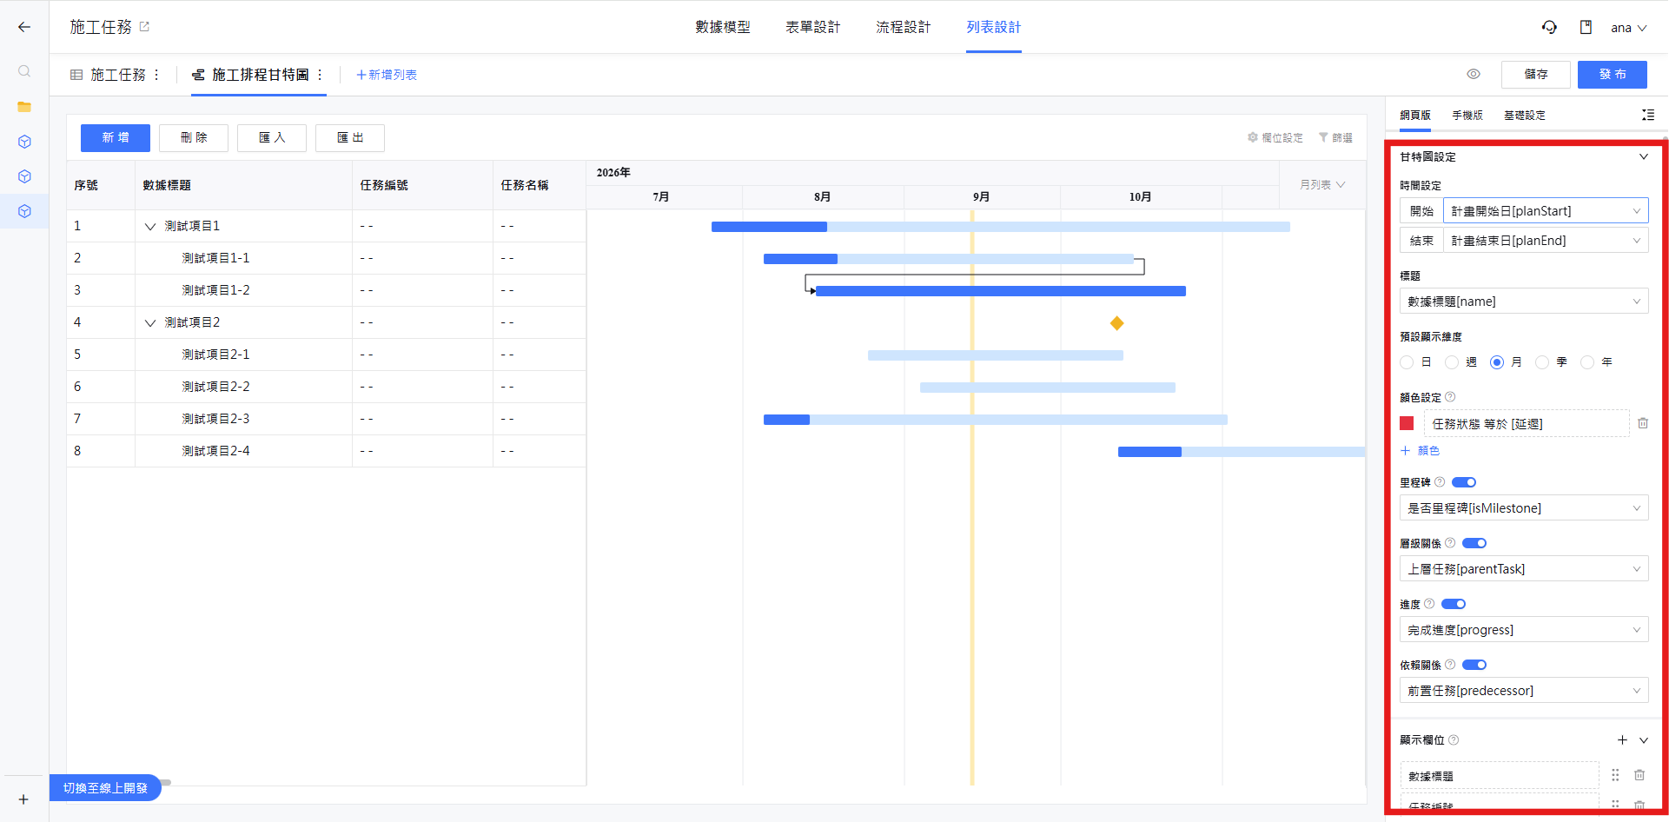This screenshot has width=1669, height=822.
Task: Collapse the 測試項目1 tree row
Action: [x=150, y=226]
